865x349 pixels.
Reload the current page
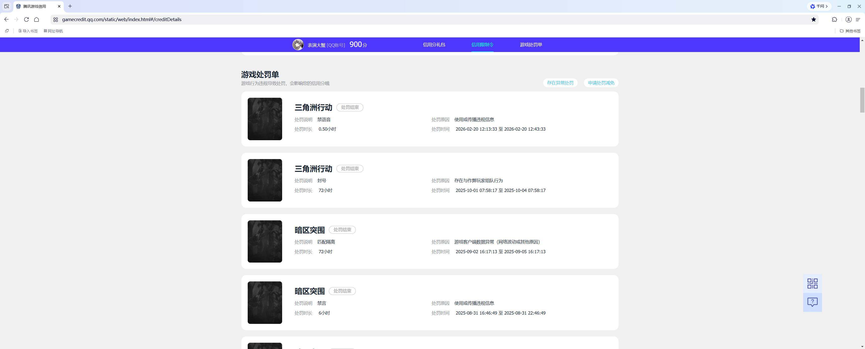coord(26,19)
